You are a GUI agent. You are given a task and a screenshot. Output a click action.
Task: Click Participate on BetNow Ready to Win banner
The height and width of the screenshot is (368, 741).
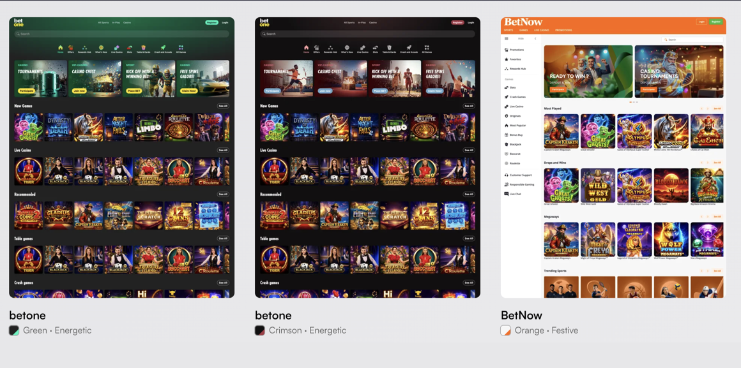[558, 89]
